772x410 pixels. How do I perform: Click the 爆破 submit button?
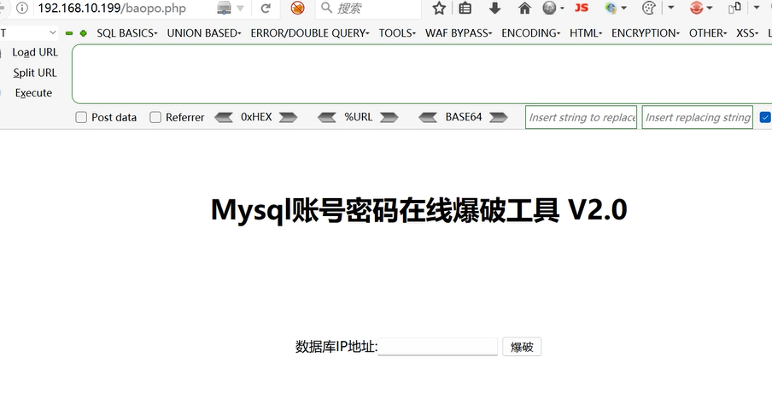(522, 347)
